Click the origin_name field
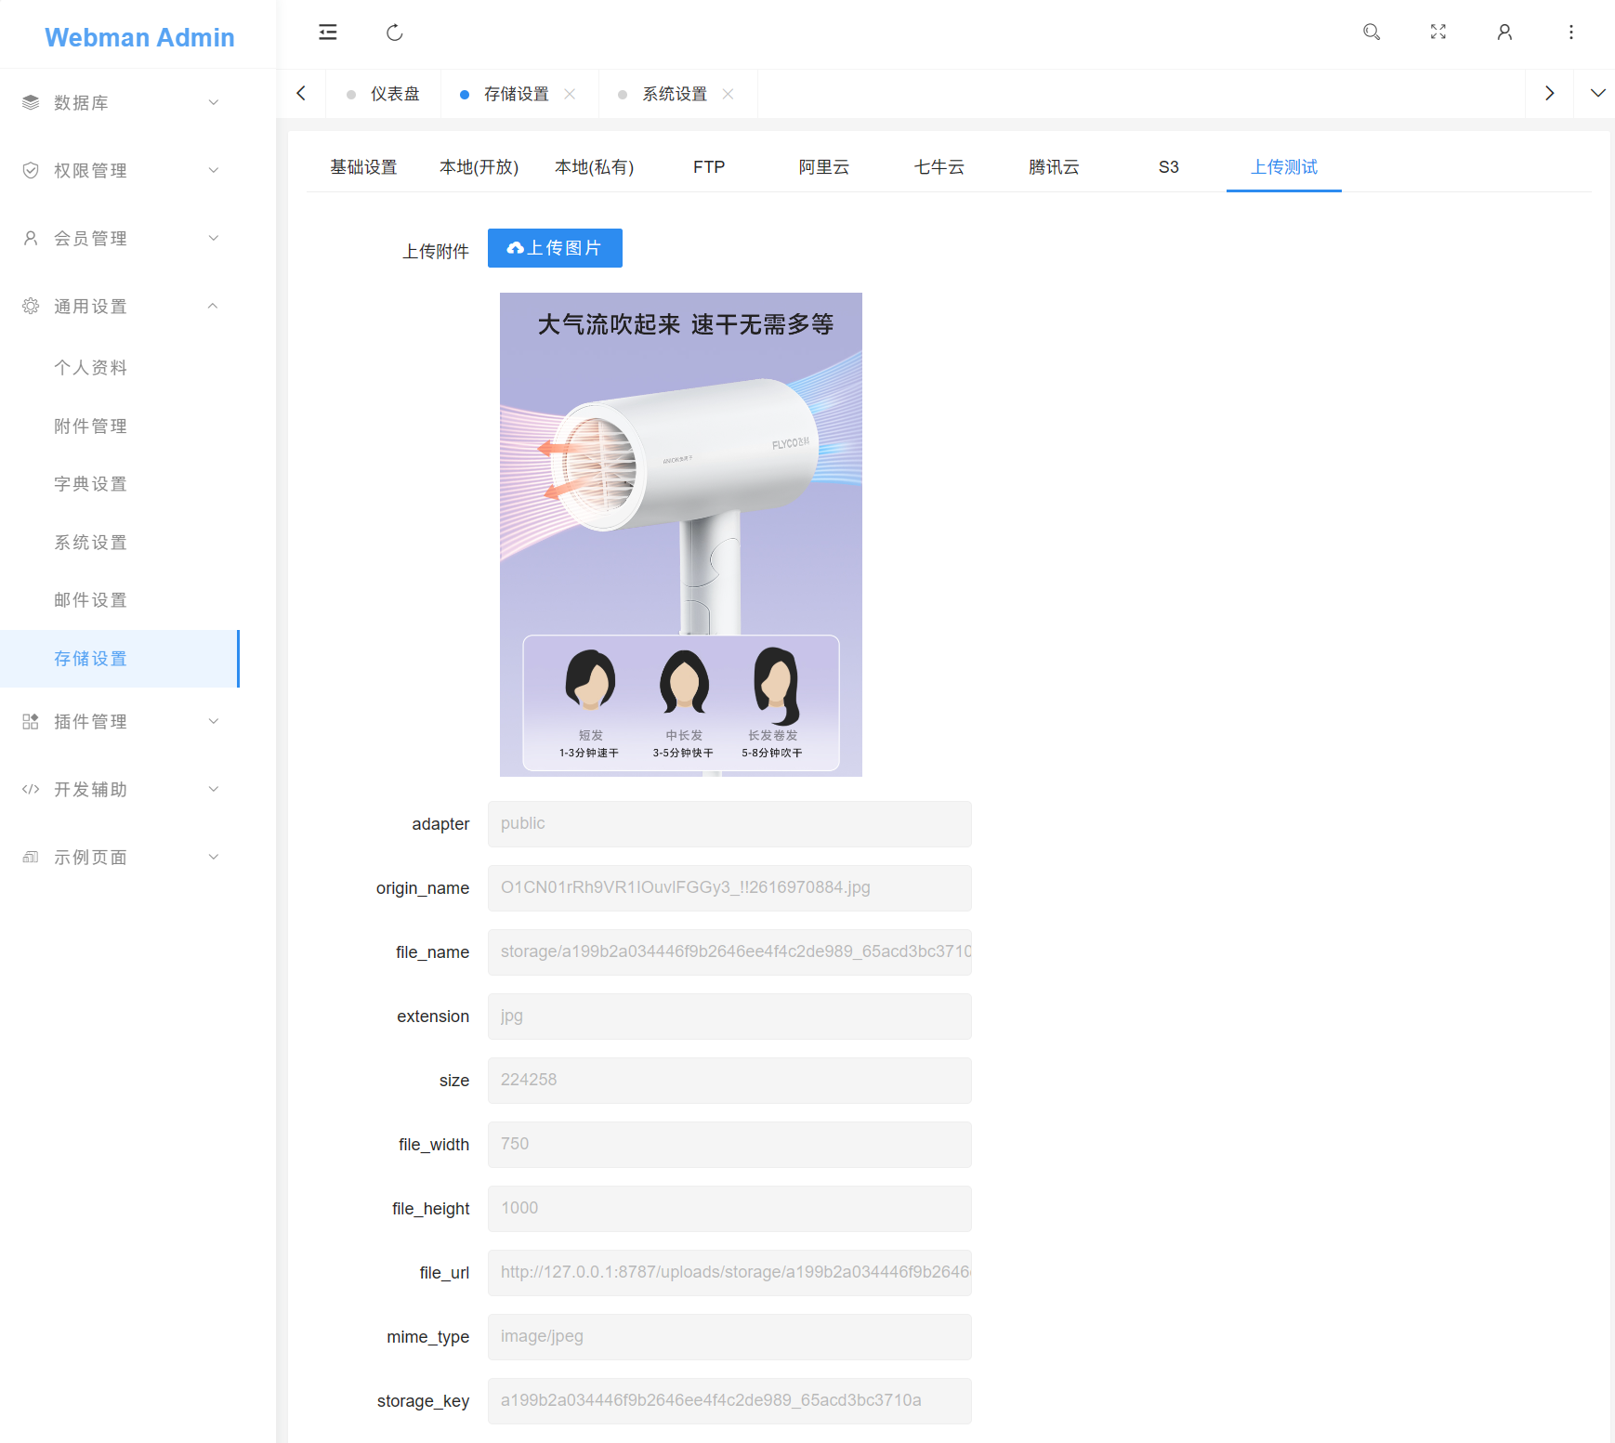This screenshot has height=1443, width=1615. point(729,888)
